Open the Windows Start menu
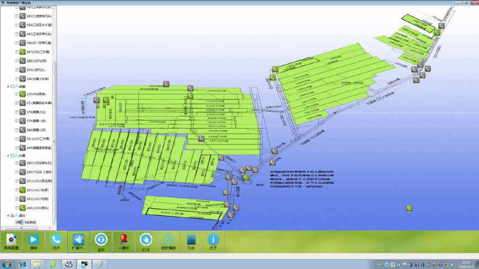Screen dimensions: 479x269 coord(7,265)
